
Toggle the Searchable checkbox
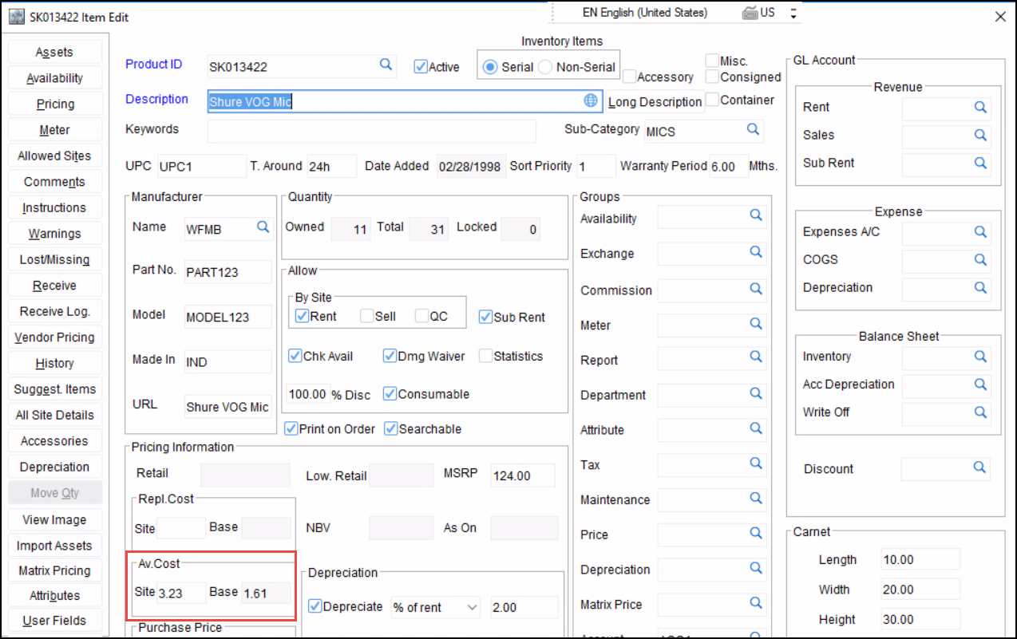[x=390, y=428]
